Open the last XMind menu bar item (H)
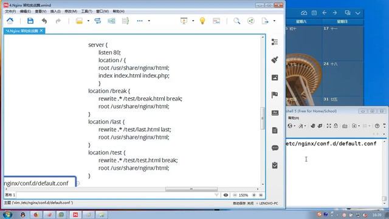 [x=119, y=12]
